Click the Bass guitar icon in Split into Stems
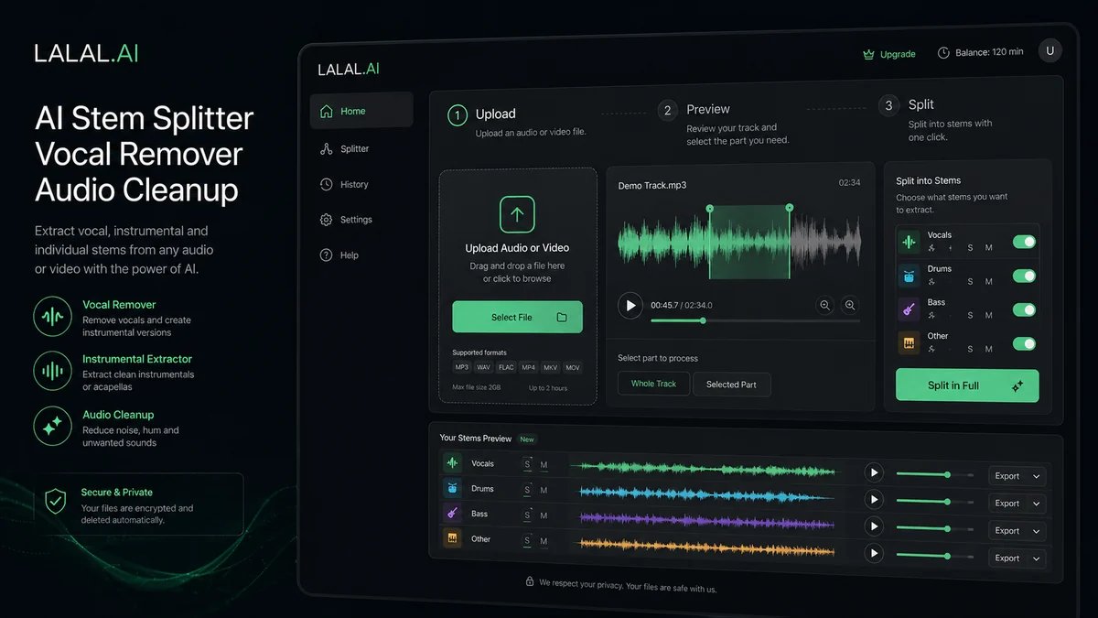The image size is (1098, 618). 910,309
